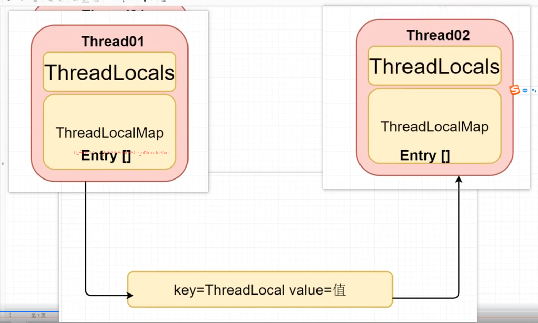This screenshot has height=323, width=538.
Task: Select the ThreadLocals box inside Thread01
Action: [109, 72]
